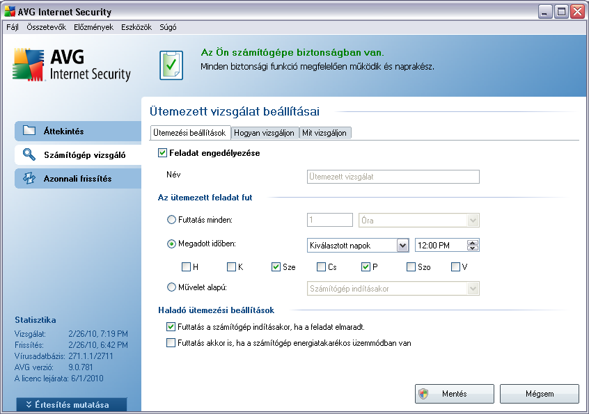Decrease time with the 12:00 PM down arrow
The image size is (589, 414).
pos(473,248)
